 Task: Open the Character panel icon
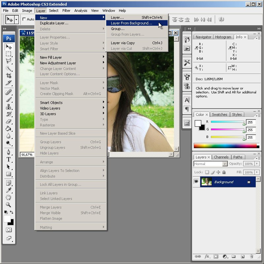coord(187,100)
